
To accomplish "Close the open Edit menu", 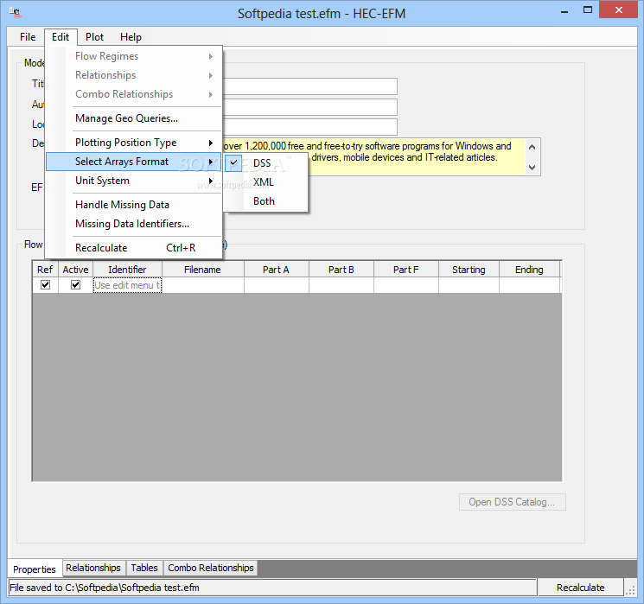I will click(61, 37).
